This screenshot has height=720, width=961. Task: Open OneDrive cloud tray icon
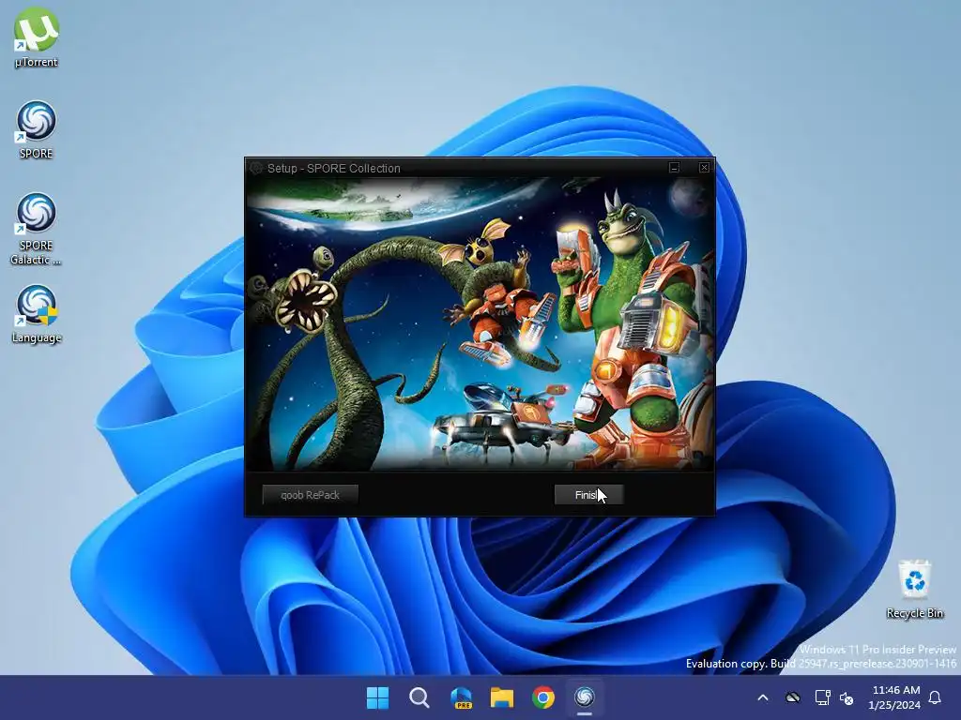(793, 697)
